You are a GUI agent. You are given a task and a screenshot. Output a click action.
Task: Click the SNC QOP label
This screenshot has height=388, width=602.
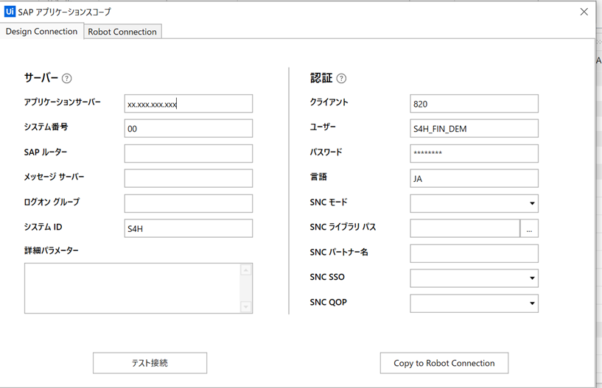(x=328, y=303)
